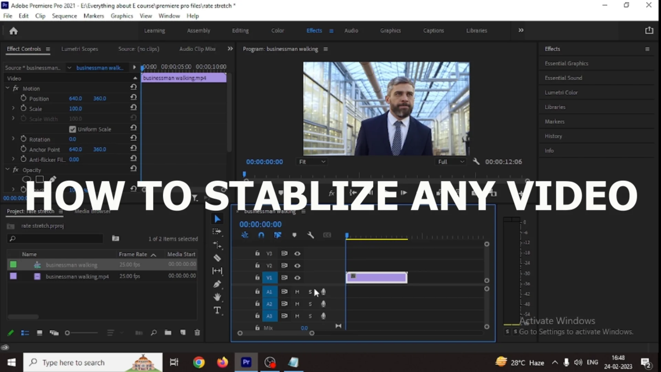
Task: Select the Selection tool in timeline toolbar
Action: [217, 218]
